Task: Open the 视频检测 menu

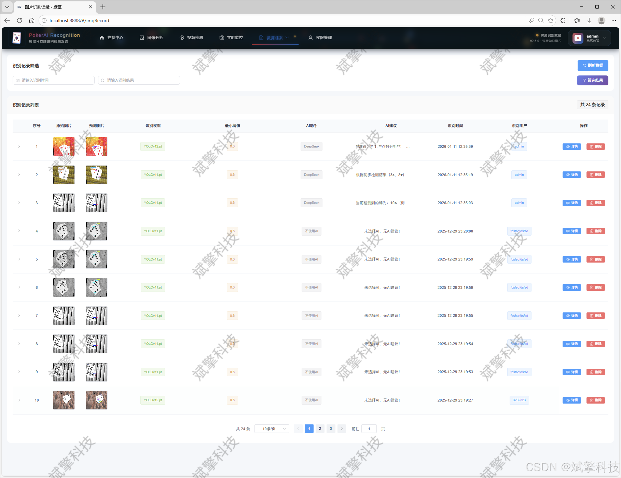Action: [x=191, y=38]
